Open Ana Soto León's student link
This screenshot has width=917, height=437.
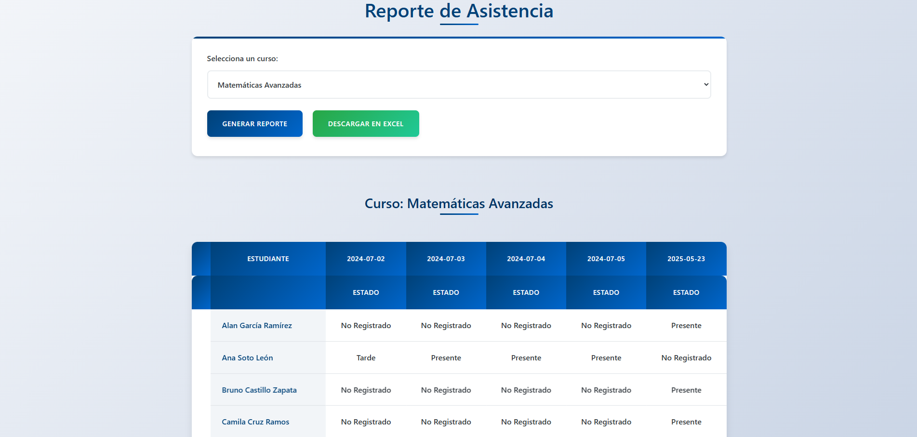click(x=247, y=358)
